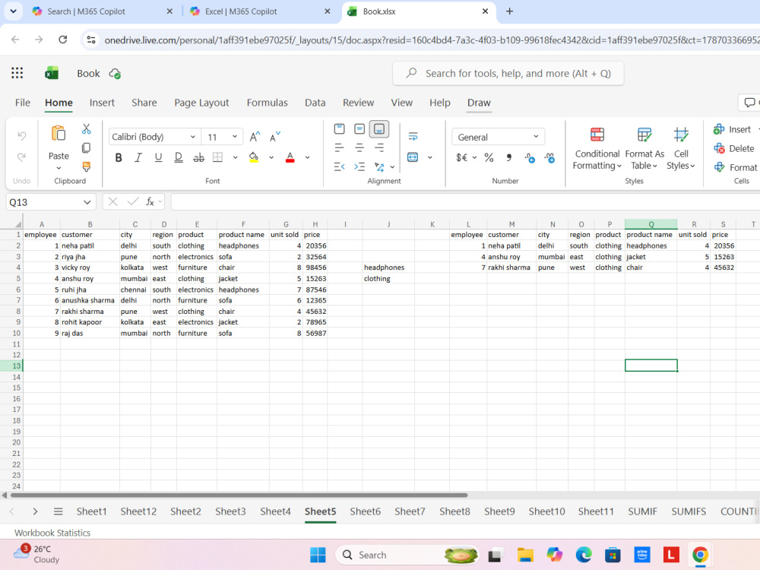This screenshot has width=760, height=570.
Task: Click the Cut scissors icon
Action: (87, 129)
